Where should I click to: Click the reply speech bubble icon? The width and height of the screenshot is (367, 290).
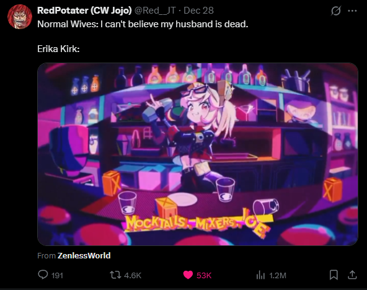point(43,275)
